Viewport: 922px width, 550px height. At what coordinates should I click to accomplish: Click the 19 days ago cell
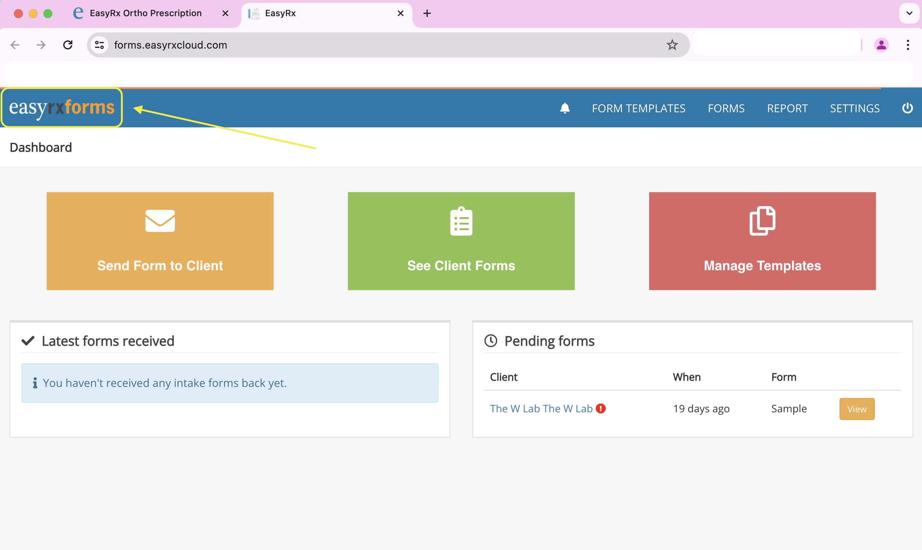pyautogui.click(x=701, y=408)
